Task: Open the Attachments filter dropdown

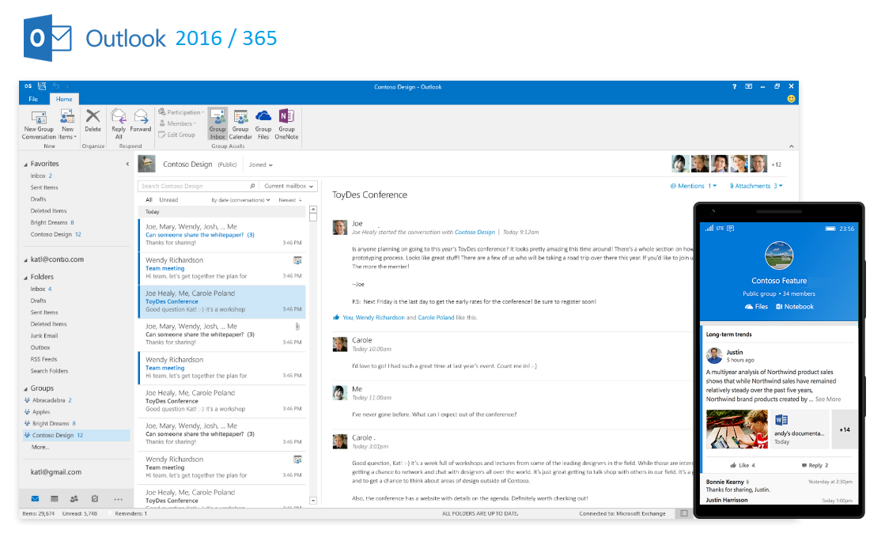Action: (756, 186)
